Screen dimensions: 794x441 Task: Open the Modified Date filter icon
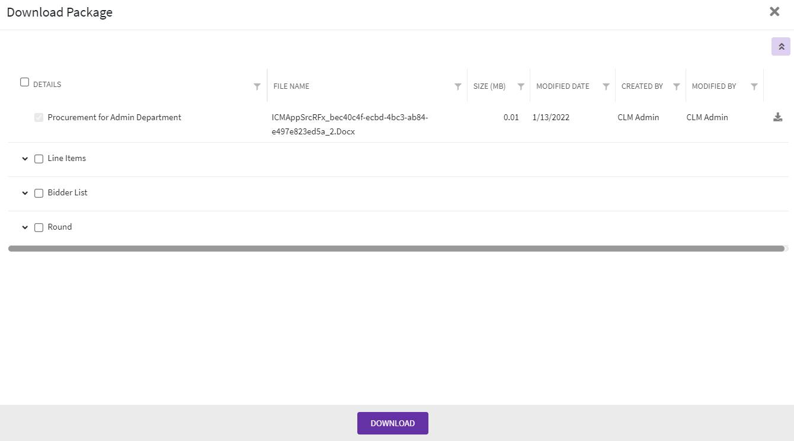click(606, 86)
